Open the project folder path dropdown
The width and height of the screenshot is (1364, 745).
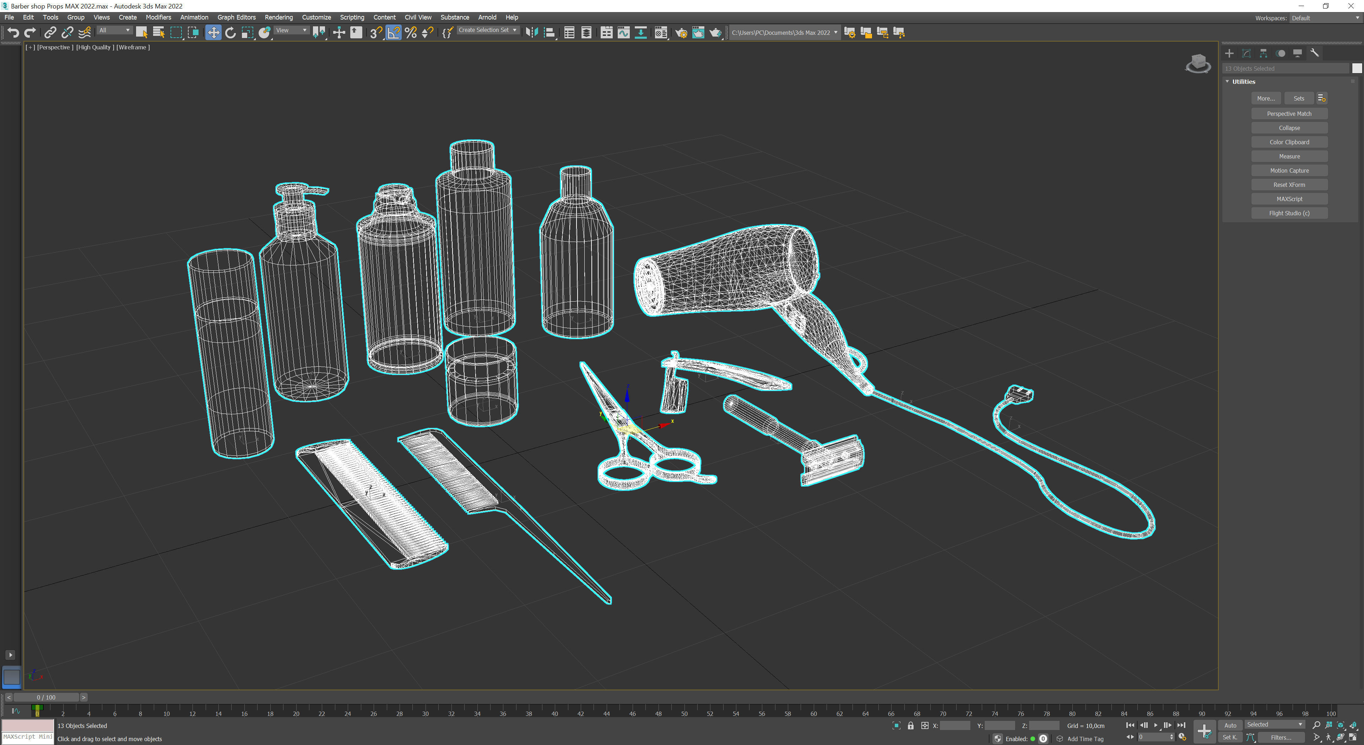pos(784,33)
